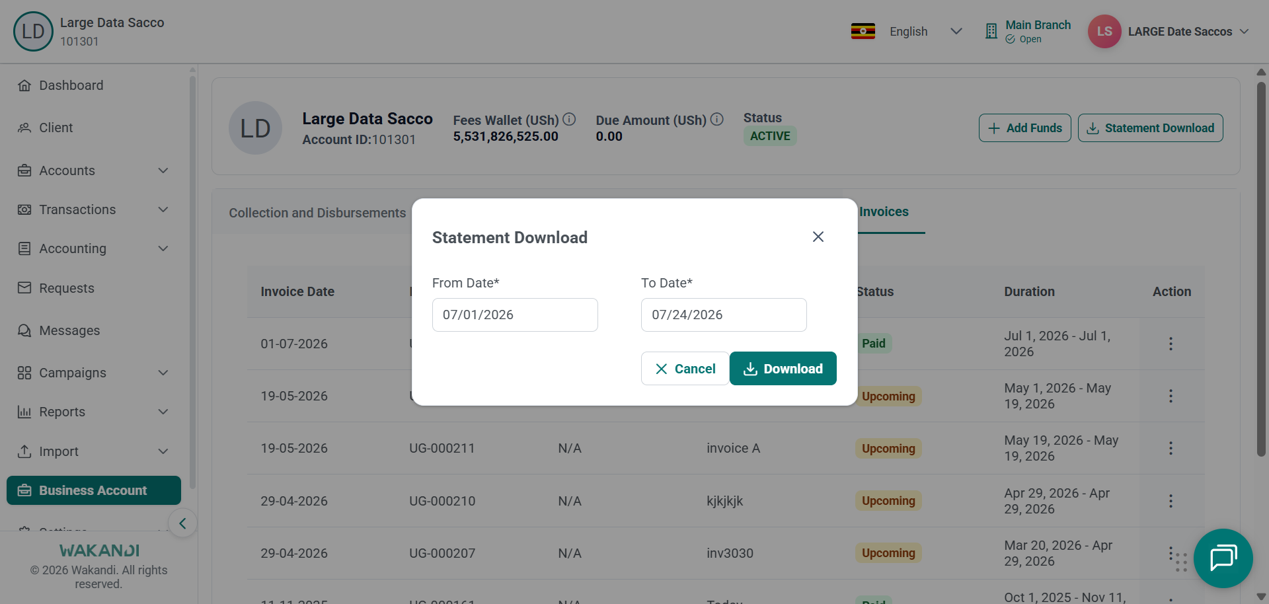The image size is (1269, 604).
Task: Click invoice number UG-000211
Action: [x=442, y=448]
